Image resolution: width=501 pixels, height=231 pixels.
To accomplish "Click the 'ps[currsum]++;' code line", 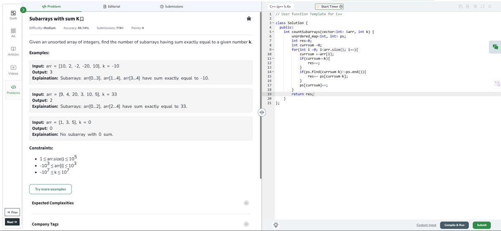I will tap(314, 85).
